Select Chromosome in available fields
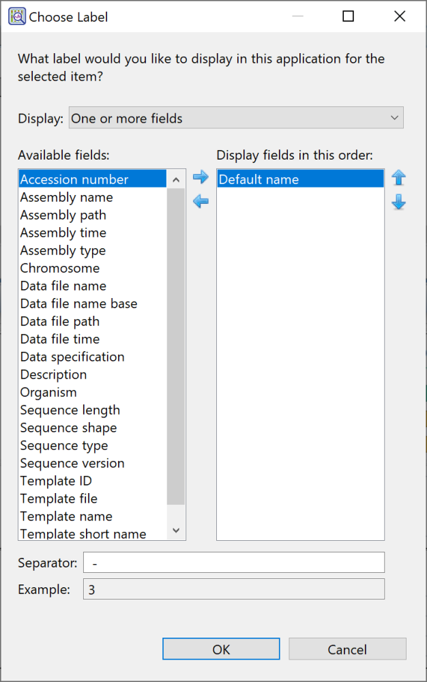 [x=60, y=268]
